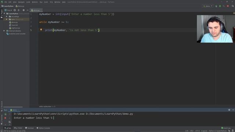Close the demo.py editor tab

(x=41, y=10)
